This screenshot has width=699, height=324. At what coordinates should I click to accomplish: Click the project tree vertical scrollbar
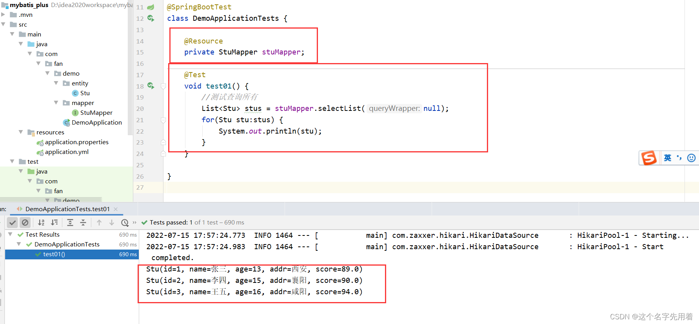coord(130,67)
